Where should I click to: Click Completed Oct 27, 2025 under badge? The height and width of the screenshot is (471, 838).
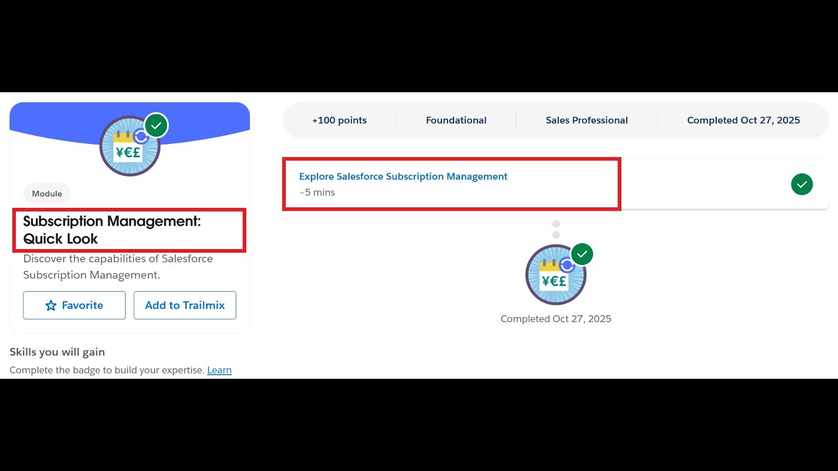556,319
